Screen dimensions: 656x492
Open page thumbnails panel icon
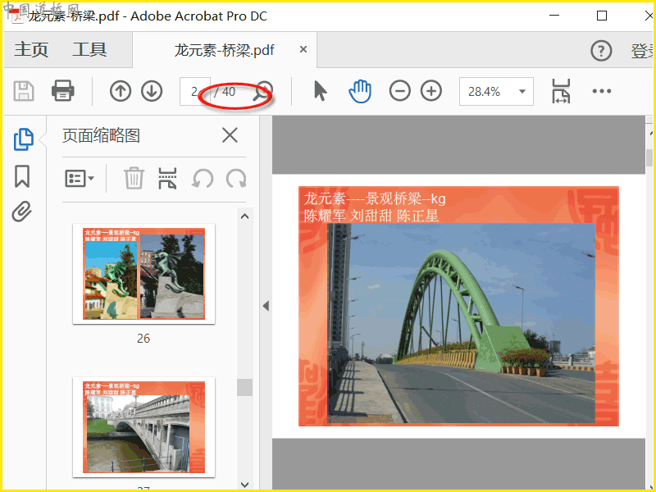(24, 139)
